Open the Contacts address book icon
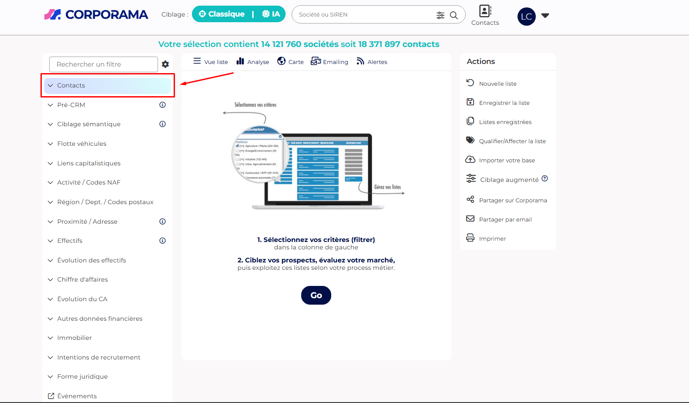Viewport: 689px width, 403px height. coord(485,11)
